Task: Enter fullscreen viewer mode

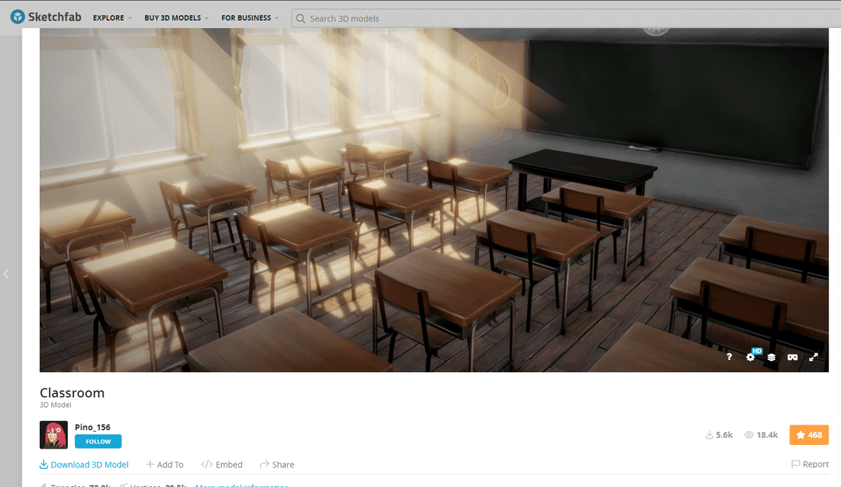Action: coord(814,357)
